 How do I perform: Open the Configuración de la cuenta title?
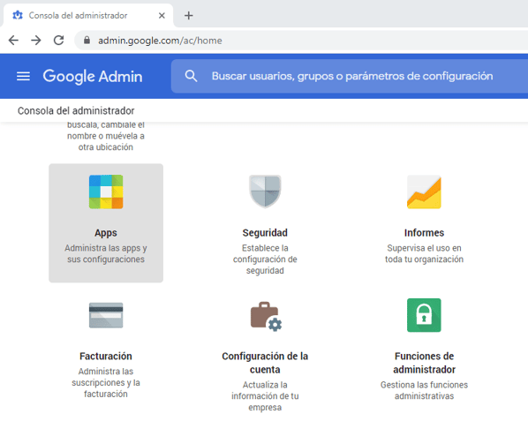[265, 363]
